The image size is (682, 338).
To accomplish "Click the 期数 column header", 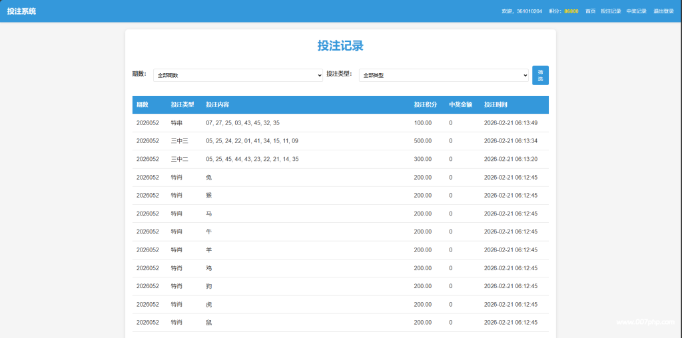I will (143, 104).
